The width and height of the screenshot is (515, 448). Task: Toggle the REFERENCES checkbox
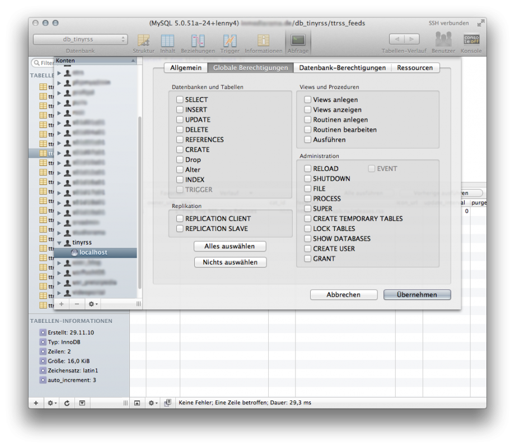tap(180, 140)
